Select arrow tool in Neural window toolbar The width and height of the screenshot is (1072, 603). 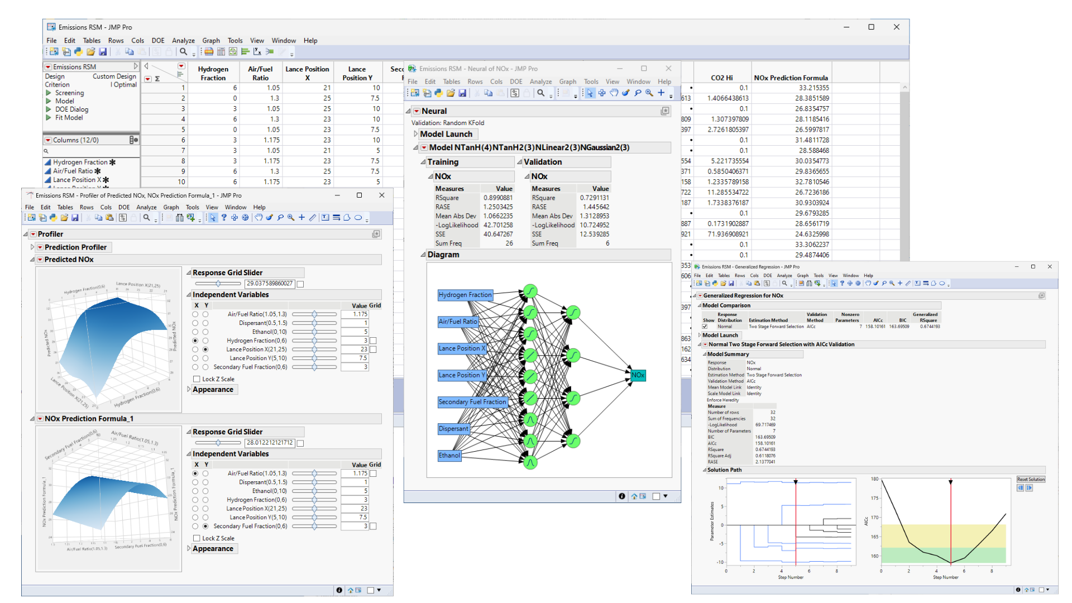click(590, 93)
